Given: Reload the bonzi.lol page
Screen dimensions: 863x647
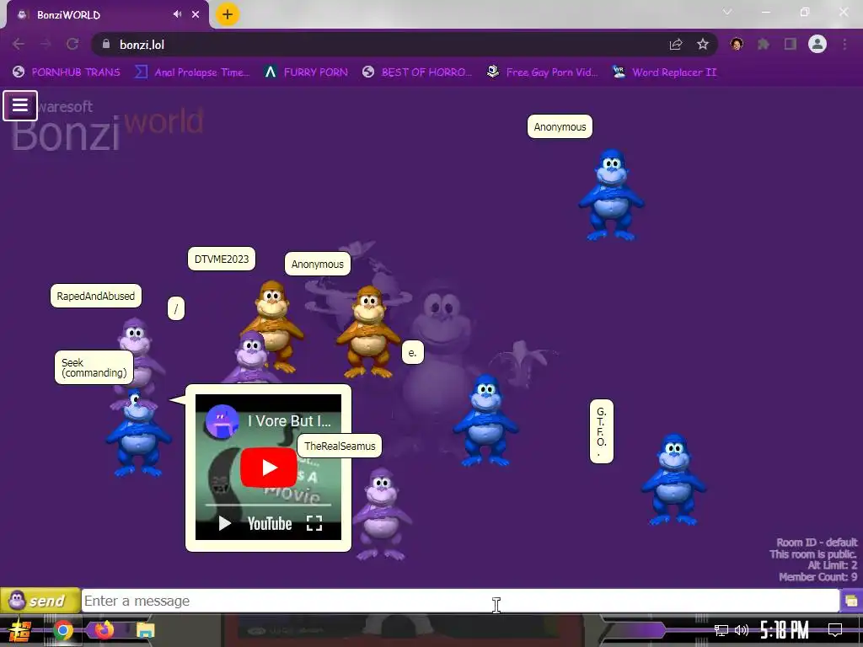Looking at the screenshot, I should coord(72,44).
